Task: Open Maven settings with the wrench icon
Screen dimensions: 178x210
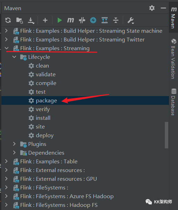Action: tap(130, 21)
